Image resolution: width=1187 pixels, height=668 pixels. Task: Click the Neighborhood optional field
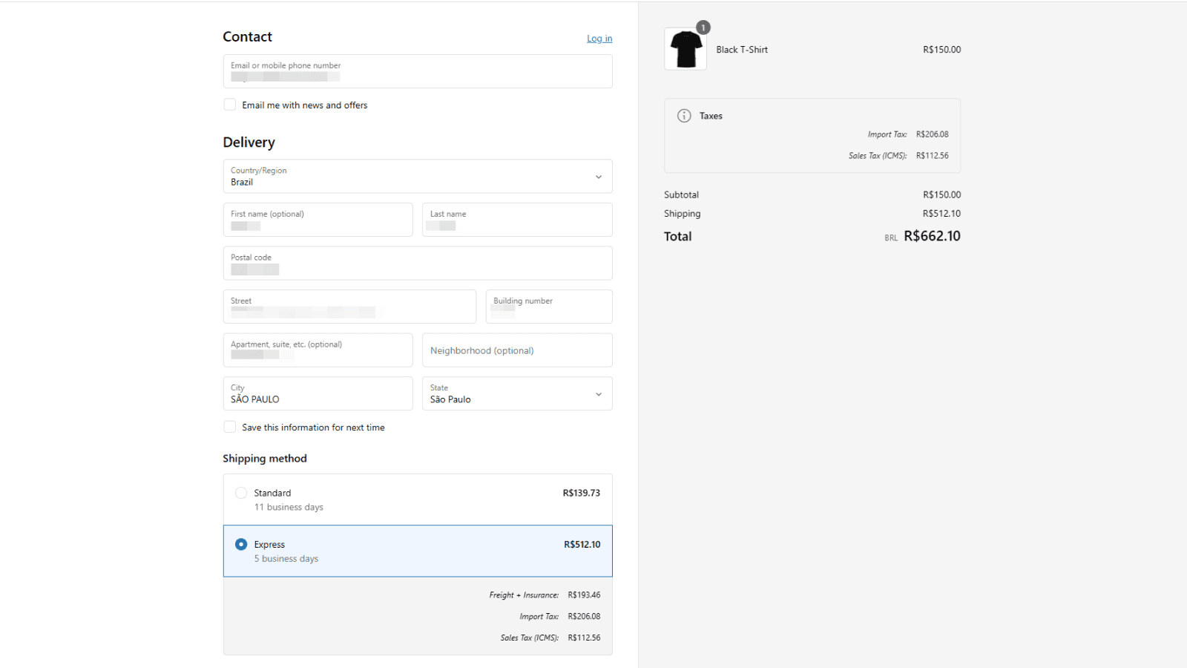[x=516, y=350]
